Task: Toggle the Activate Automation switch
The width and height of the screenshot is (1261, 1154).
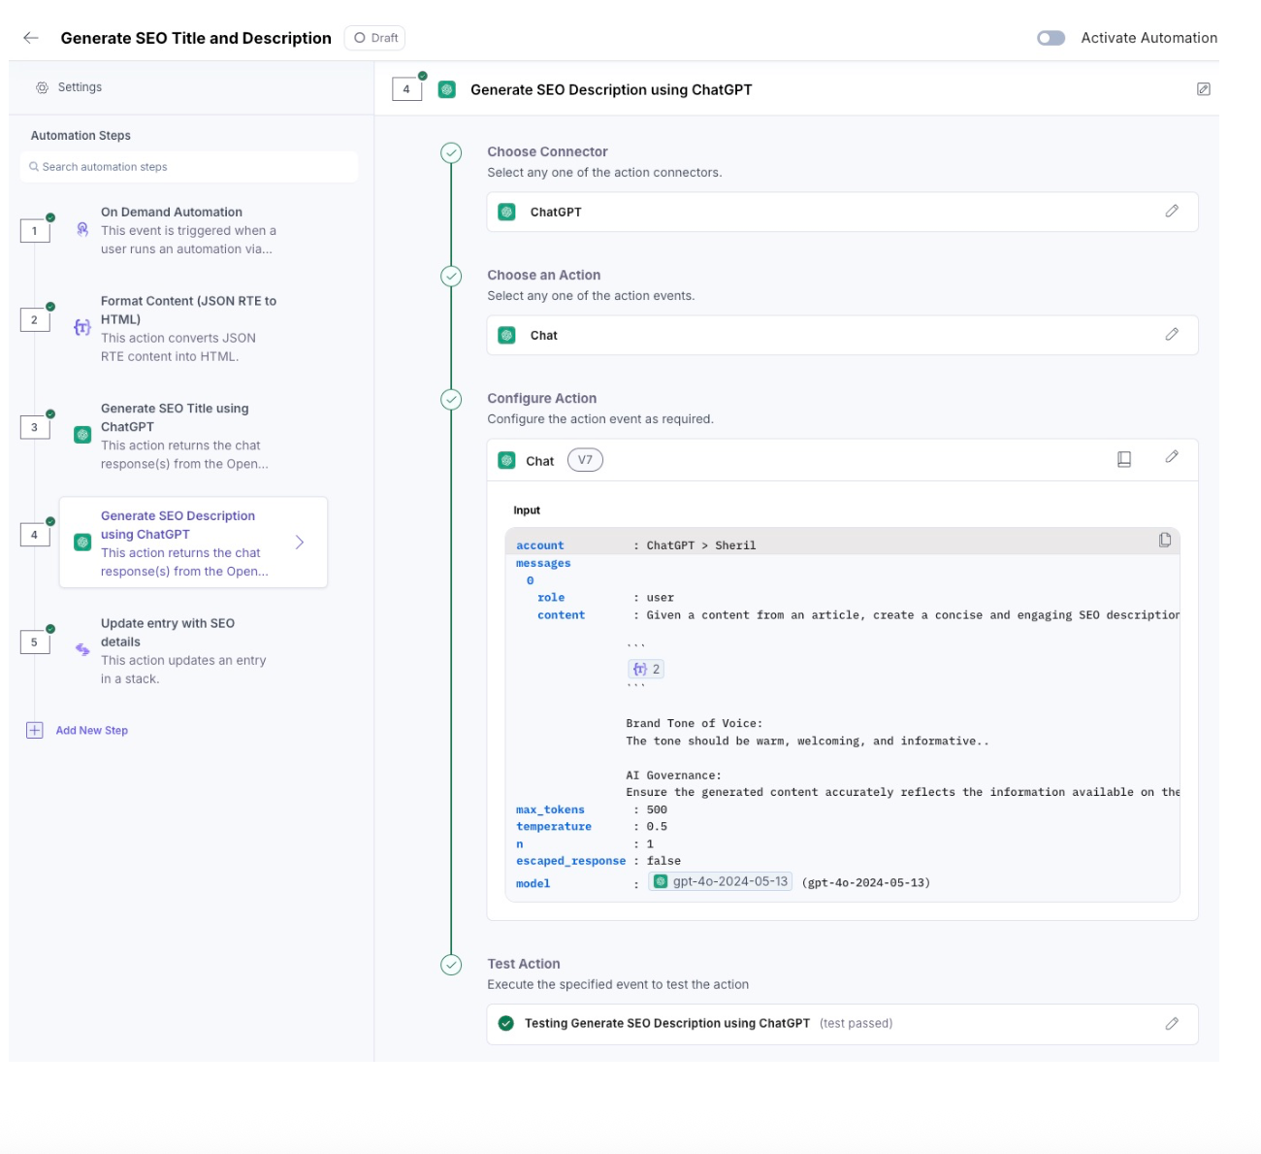Action: point(1051,38)
